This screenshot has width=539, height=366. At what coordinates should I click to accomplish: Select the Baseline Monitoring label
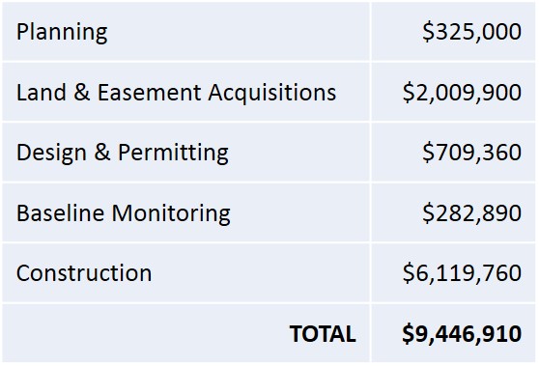tap(124, 213)
